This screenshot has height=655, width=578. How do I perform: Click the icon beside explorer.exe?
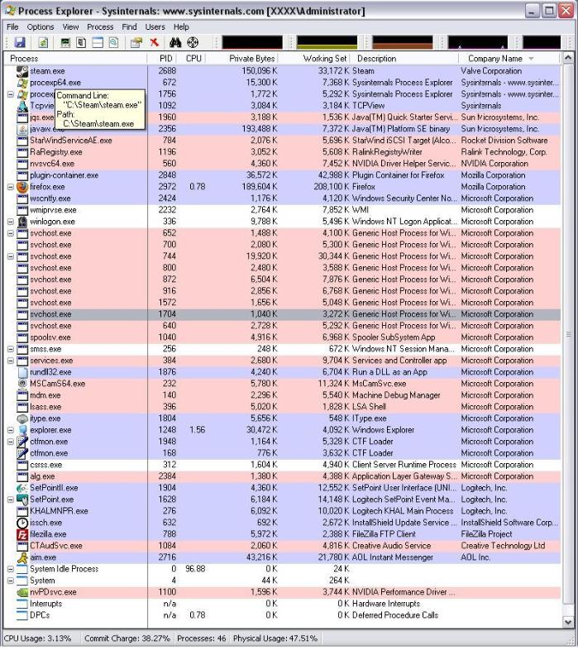(x=22, y=430)
